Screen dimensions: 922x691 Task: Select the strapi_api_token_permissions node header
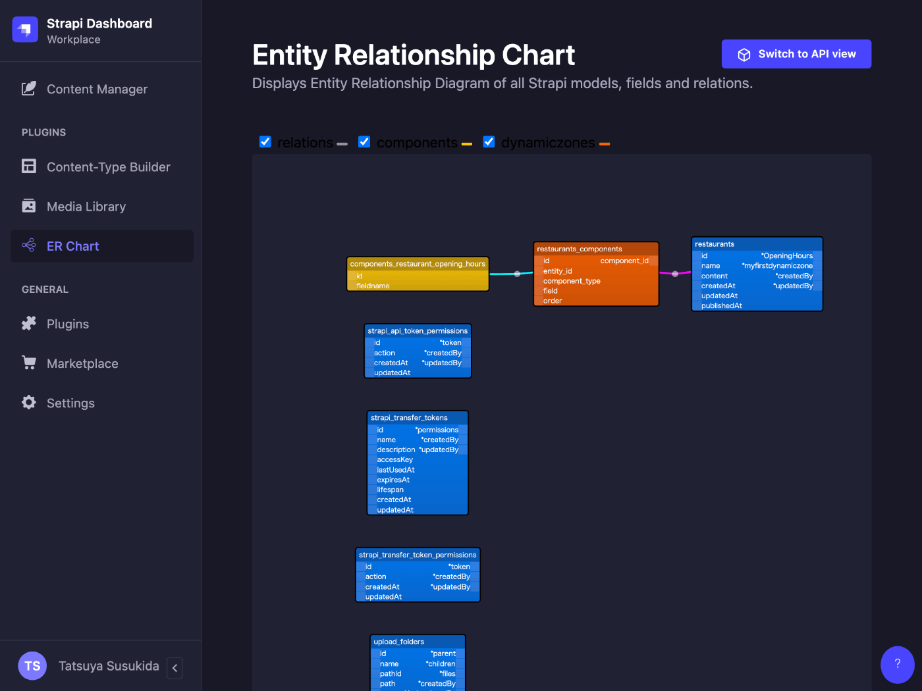(x=418, y=331)
